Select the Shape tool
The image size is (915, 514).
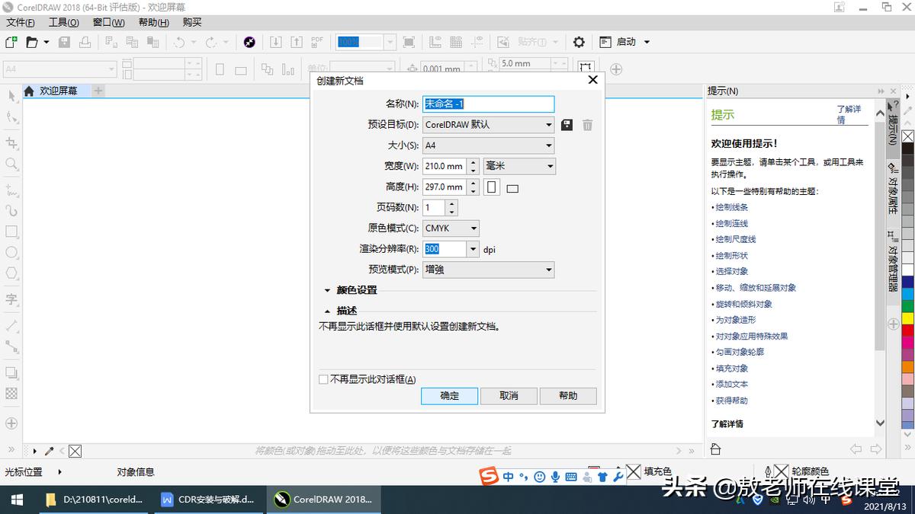pos(11,117)
